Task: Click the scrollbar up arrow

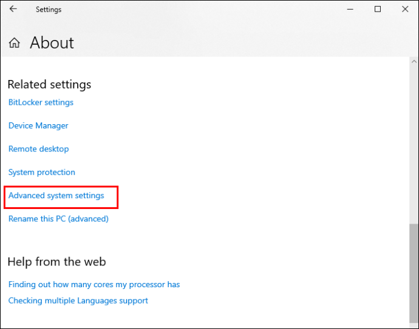Action: pyautogui.click(x=414, y=62)
